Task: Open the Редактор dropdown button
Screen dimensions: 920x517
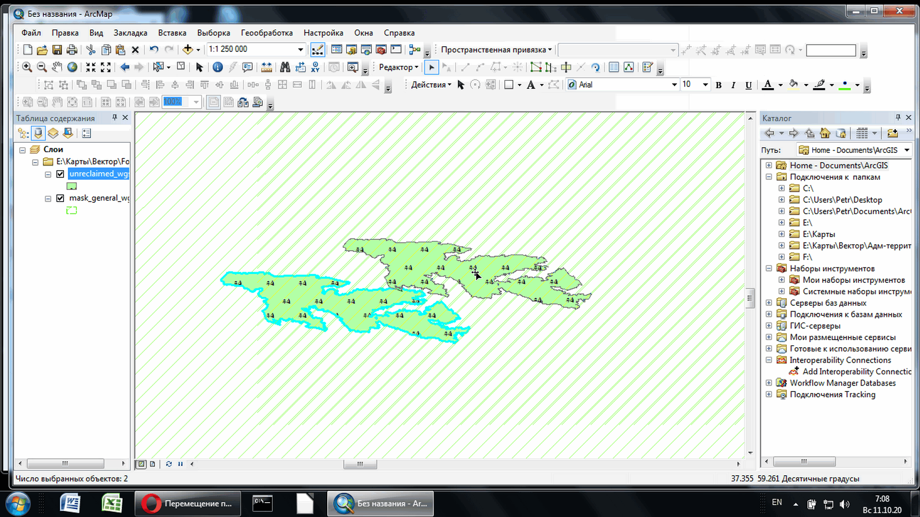Action: 398,67
